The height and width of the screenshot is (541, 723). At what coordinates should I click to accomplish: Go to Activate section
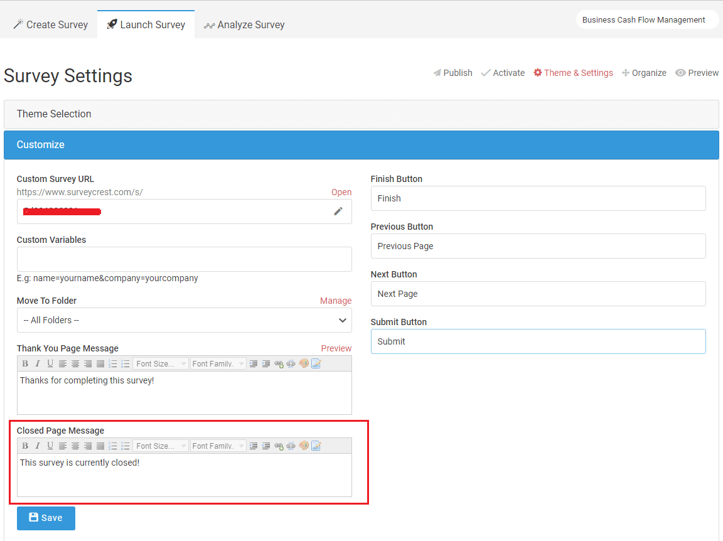tap(503, 73)
